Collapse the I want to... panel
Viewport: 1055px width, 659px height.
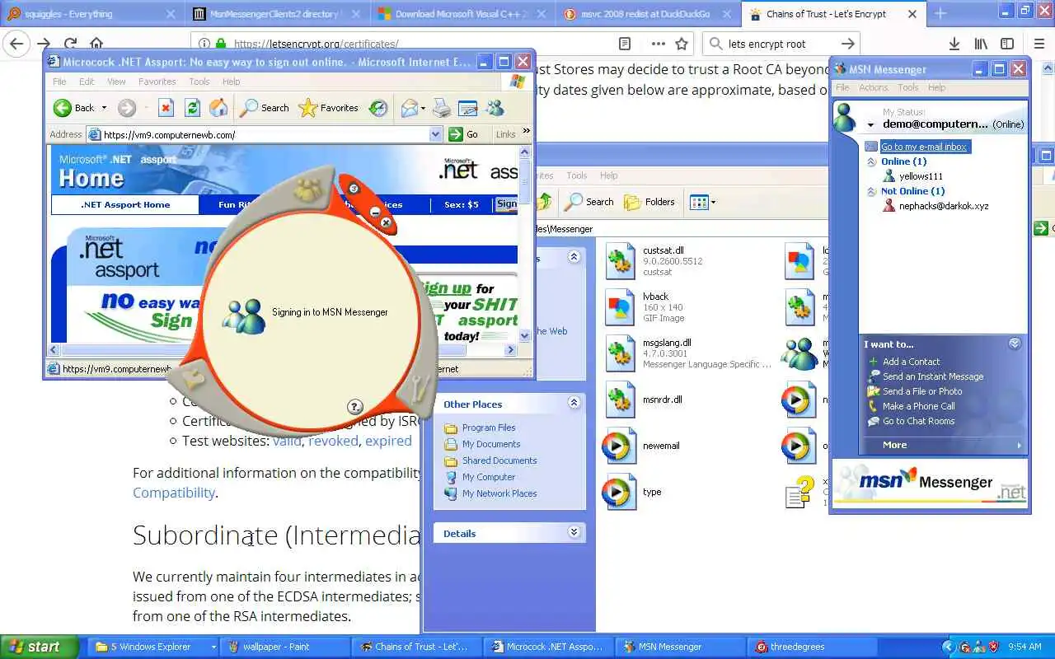[1015, 344]
